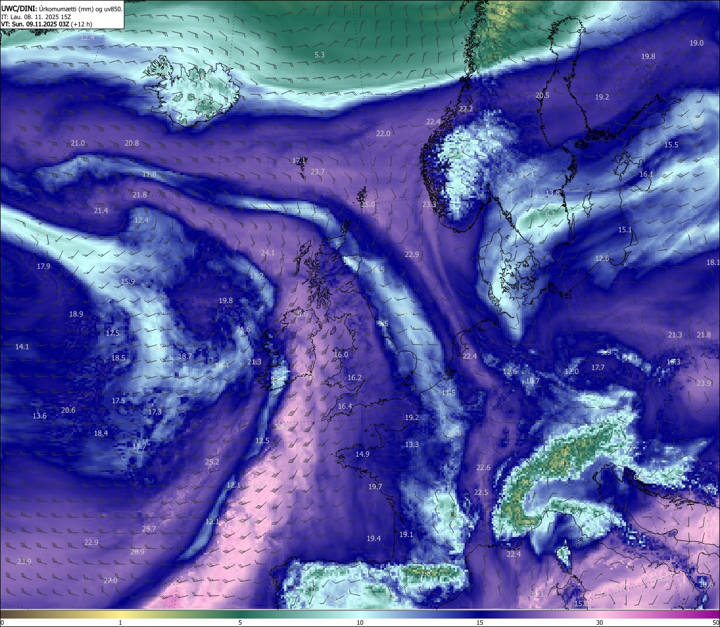Click the 19.4 value label
Image resolution: width=720 pixels, height=627 pixels.
pos(373,538)
